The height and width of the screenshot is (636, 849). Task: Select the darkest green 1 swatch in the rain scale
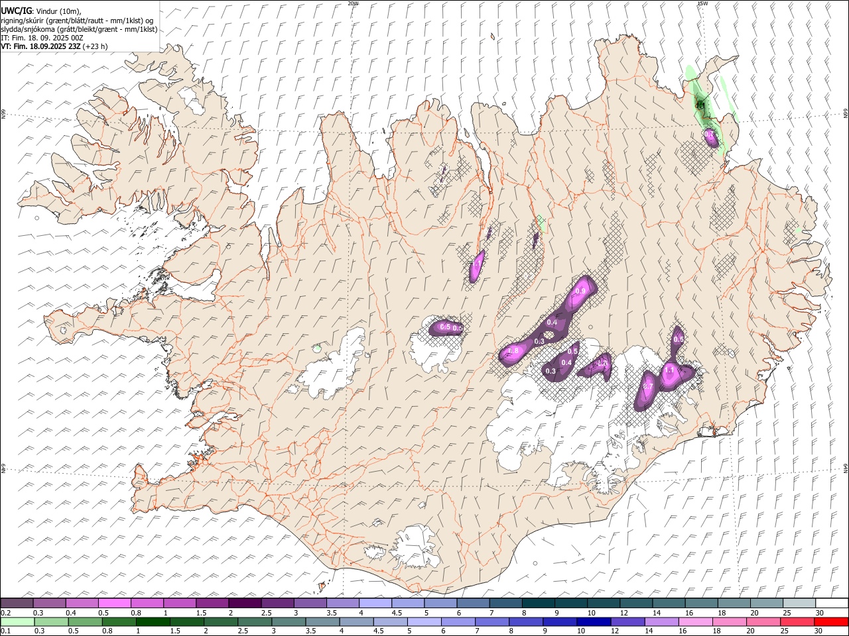click(153, 622)
